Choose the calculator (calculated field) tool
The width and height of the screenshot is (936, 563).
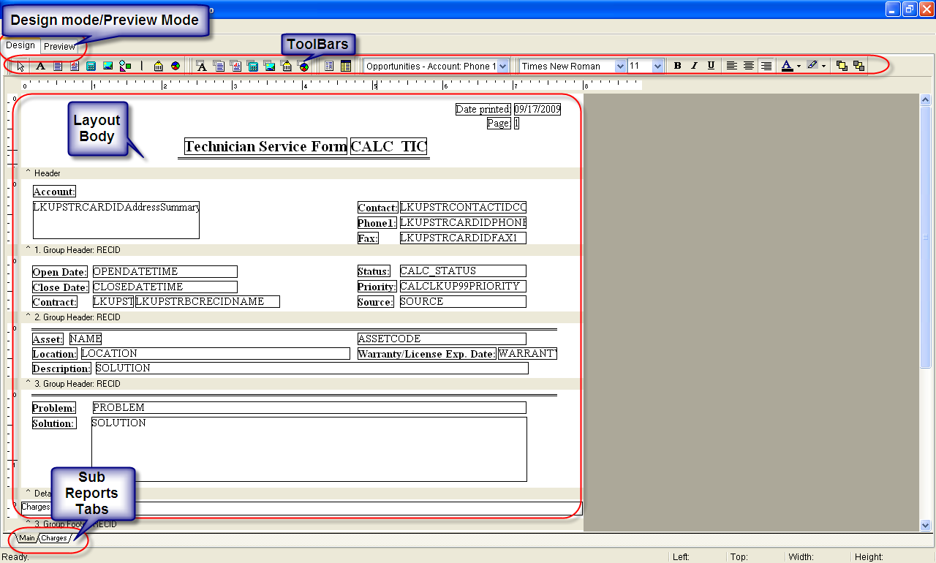(x=91, y=66)
